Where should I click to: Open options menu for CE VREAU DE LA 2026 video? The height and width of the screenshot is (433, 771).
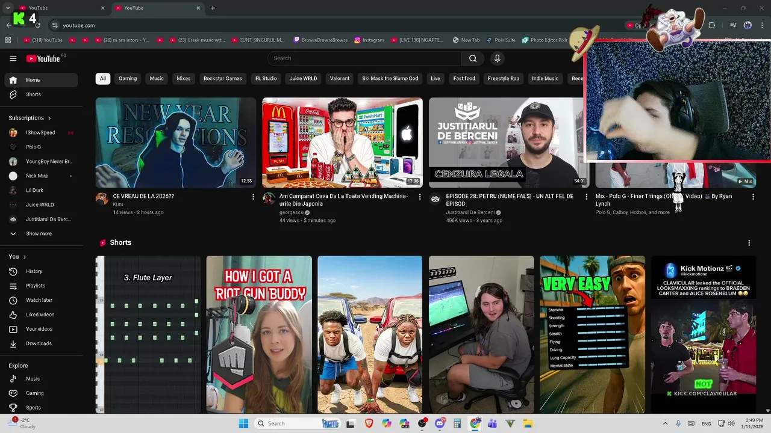[x=253, y=197]
